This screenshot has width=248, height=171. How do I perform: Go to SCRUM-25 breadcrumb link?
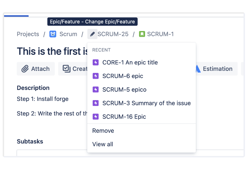[113, 34]
